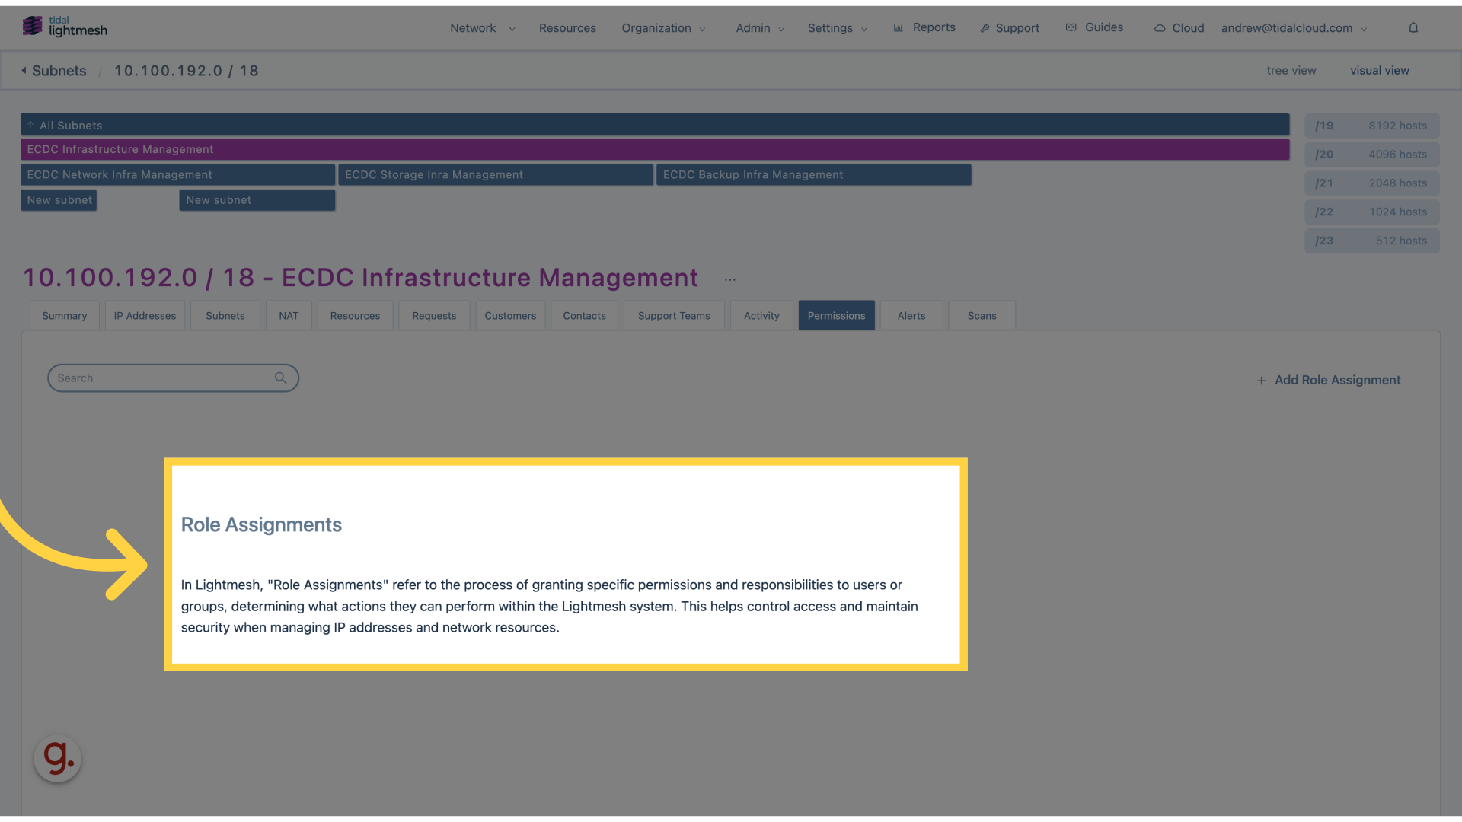Open the Guides section icon

click(x=1071, y=27)
